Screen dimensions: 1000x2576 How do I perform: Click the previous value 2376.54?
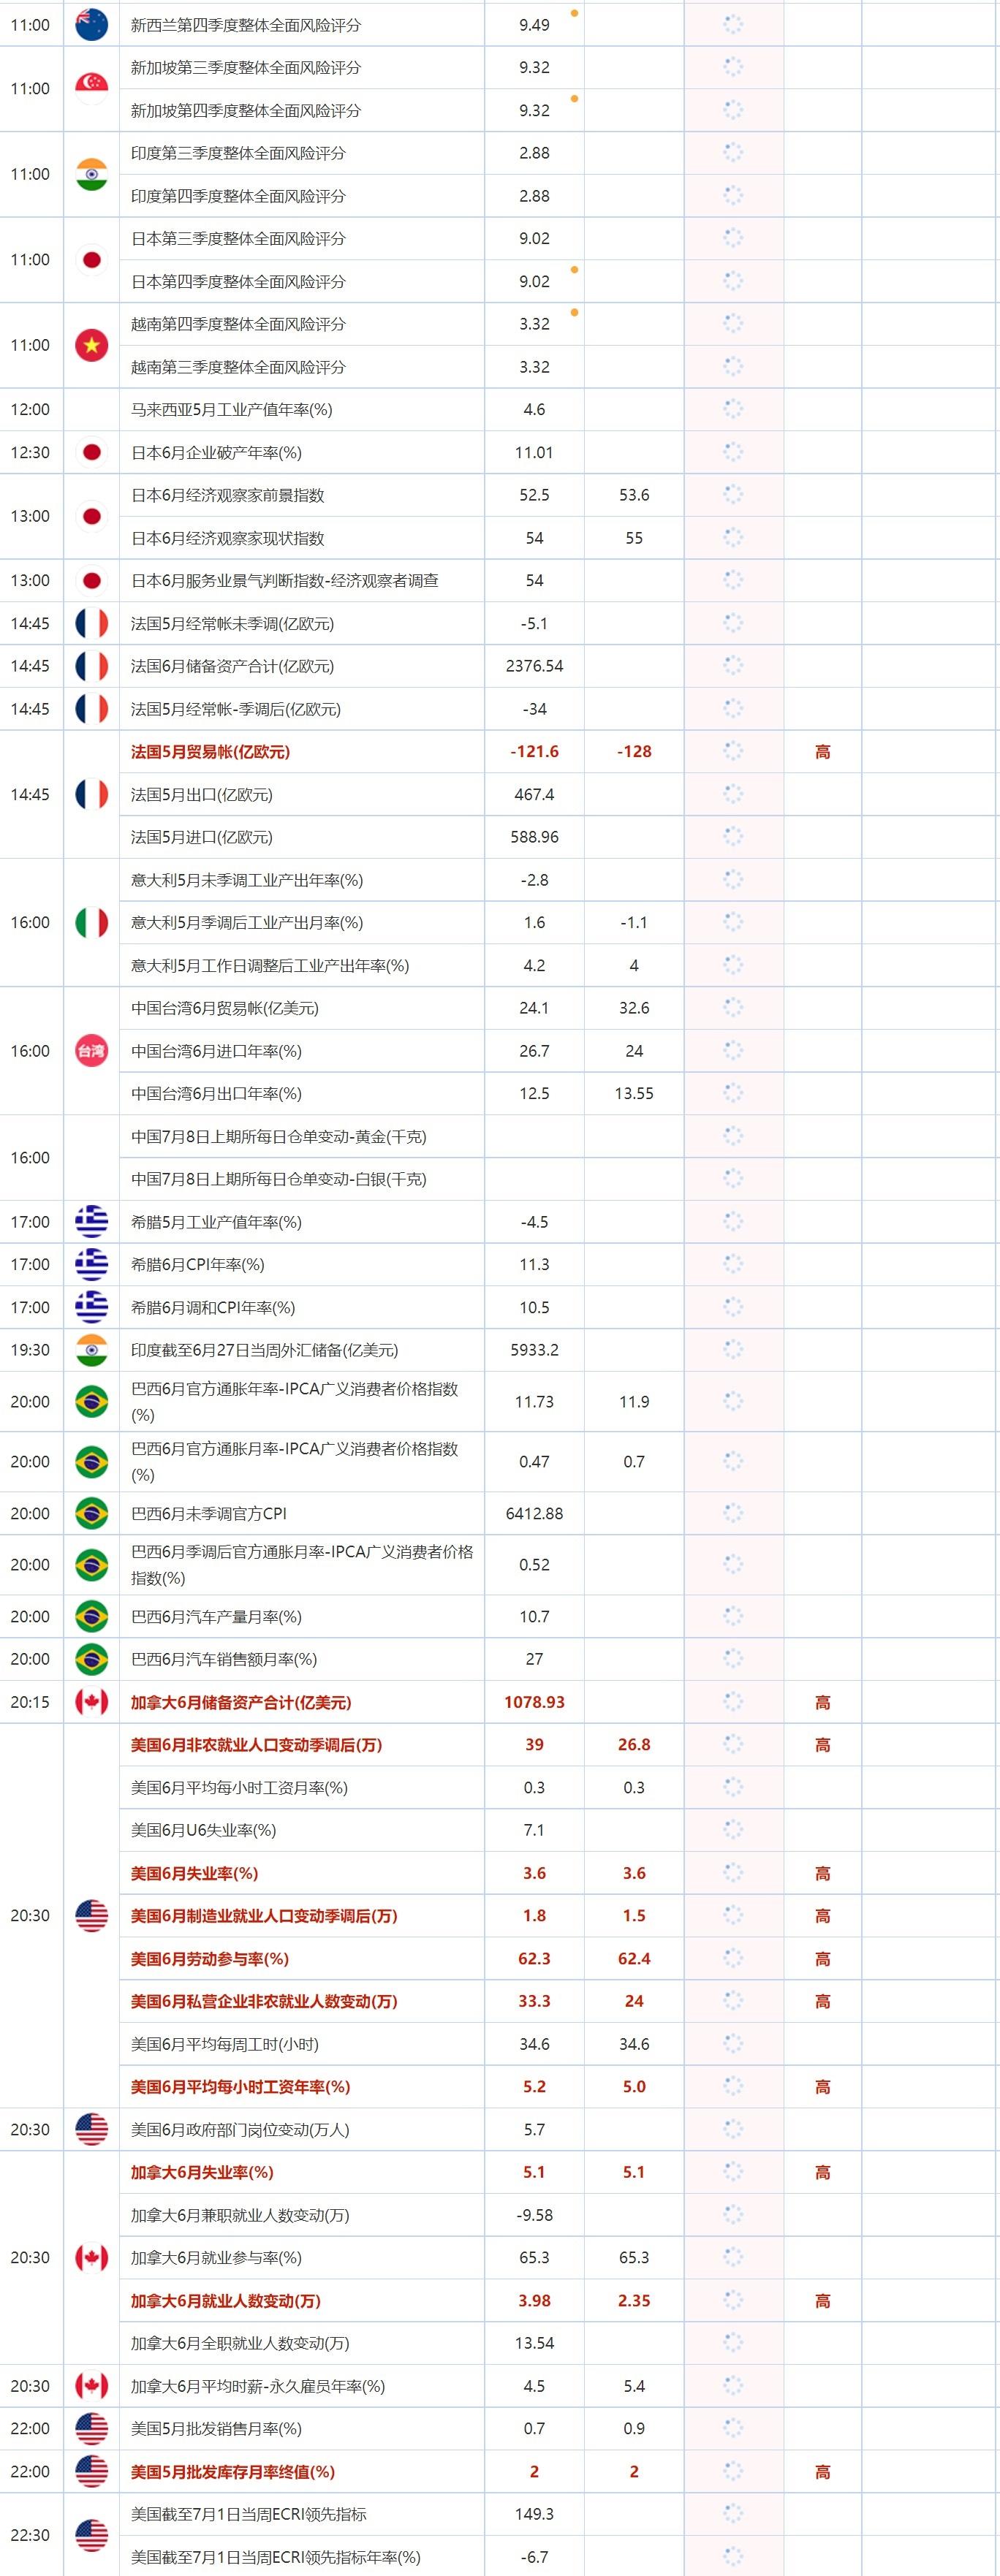pos(535,666)
